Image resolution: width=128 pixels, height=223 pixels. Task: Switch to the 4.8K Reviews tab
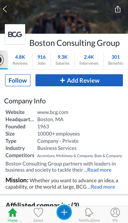pos(20,60)
